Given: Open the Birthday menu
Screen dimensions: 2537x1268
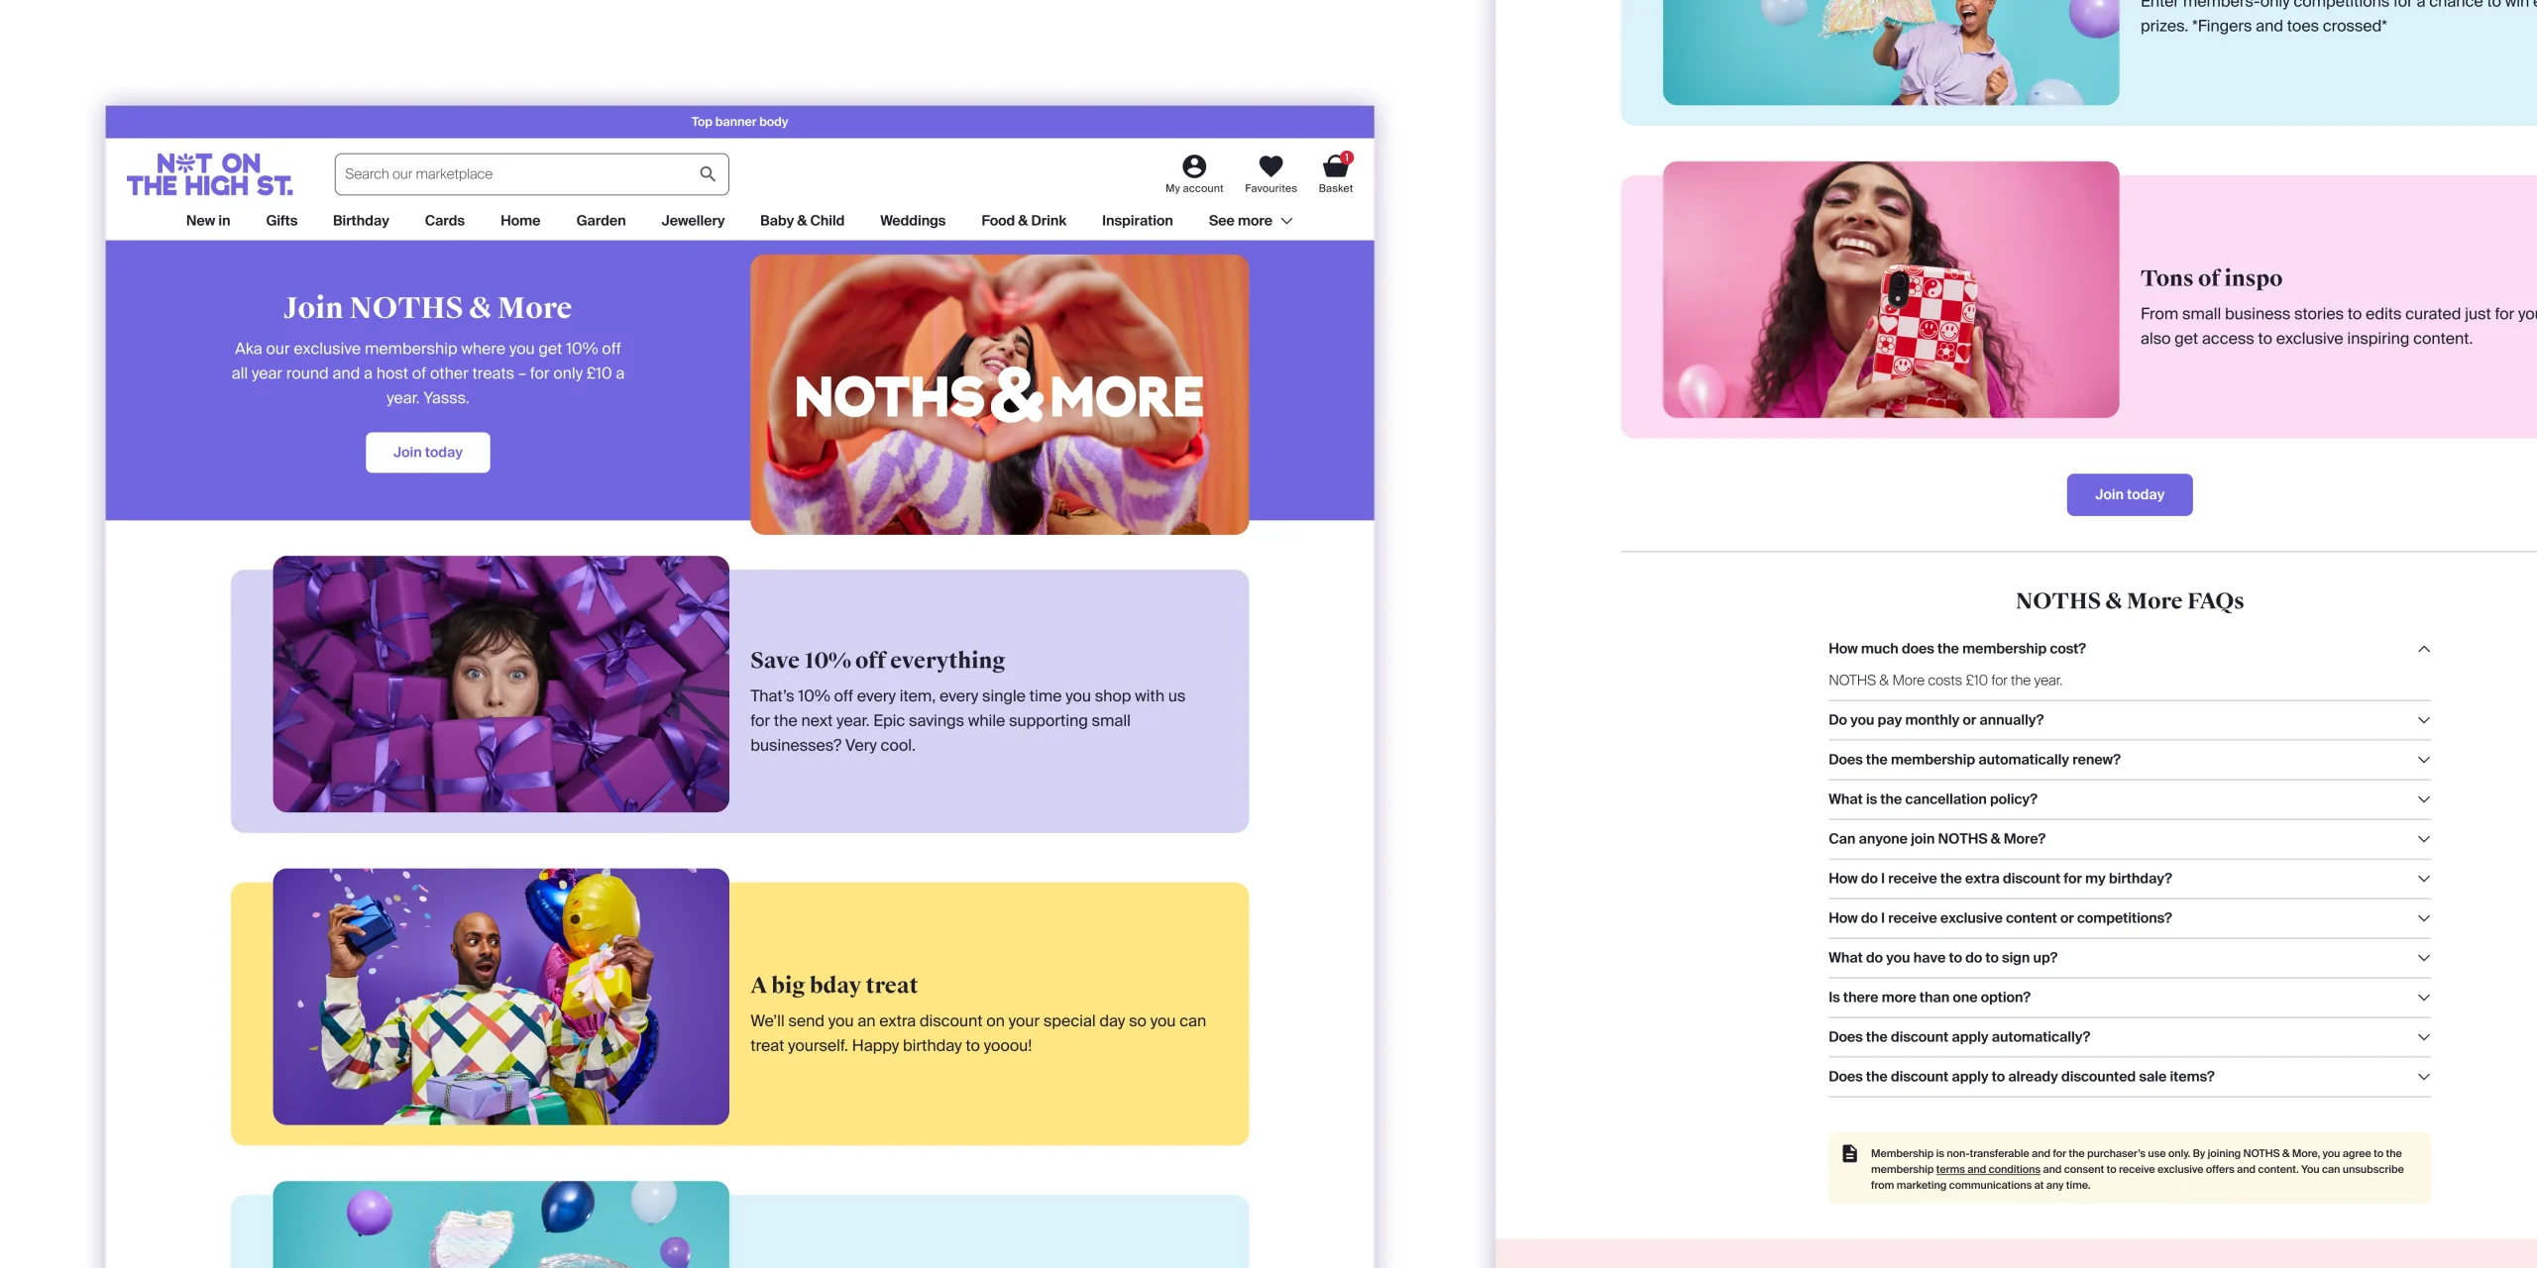Looking at the screenshot, I should coord(361,221).
